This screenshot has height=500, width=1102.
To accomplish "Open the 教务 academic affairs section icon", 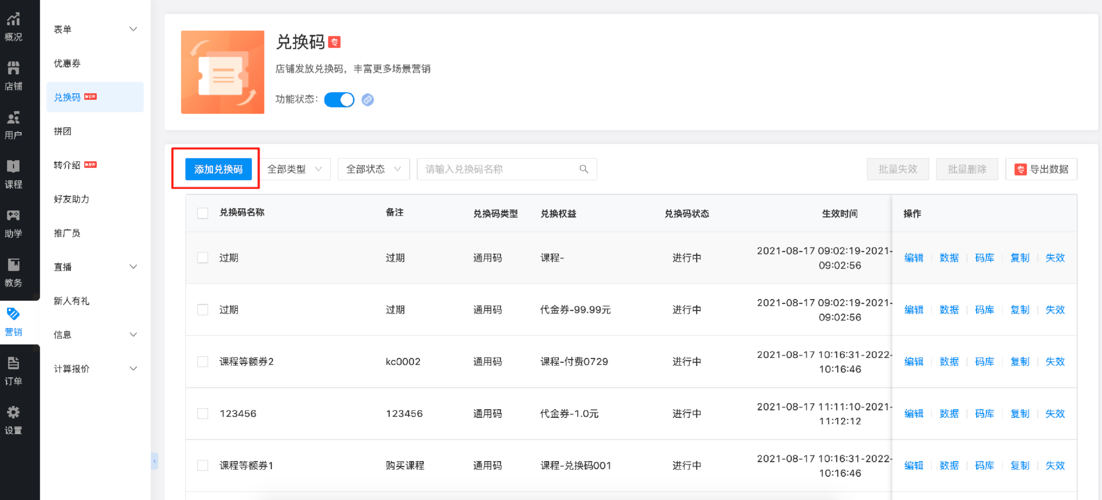I will [13, 265].
